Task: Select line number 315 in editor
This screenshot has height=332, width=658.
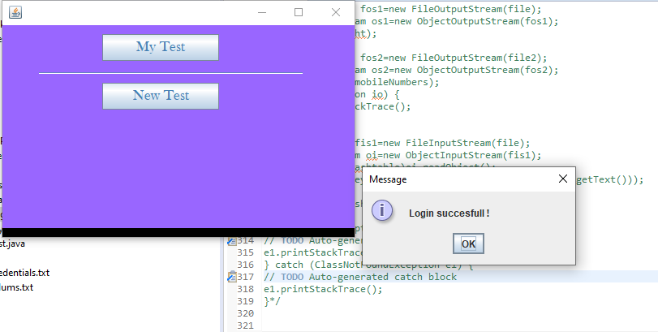Action: tap(246, 252)
